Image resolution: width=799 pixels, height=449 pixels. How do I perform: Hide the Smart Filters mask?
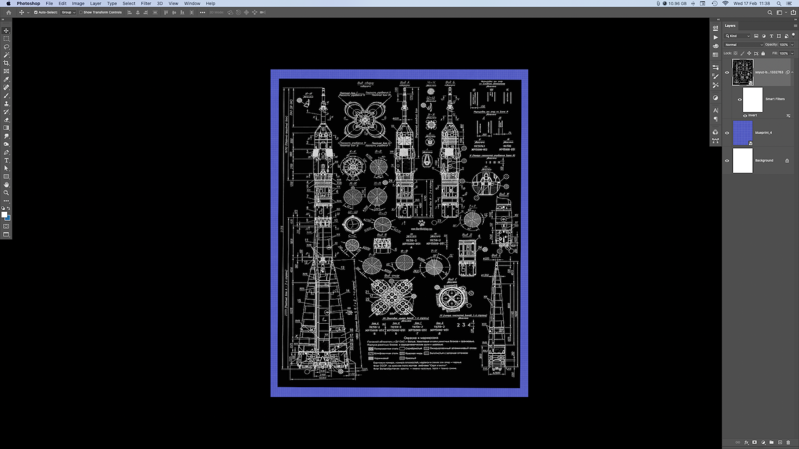[x=740, y=99]
